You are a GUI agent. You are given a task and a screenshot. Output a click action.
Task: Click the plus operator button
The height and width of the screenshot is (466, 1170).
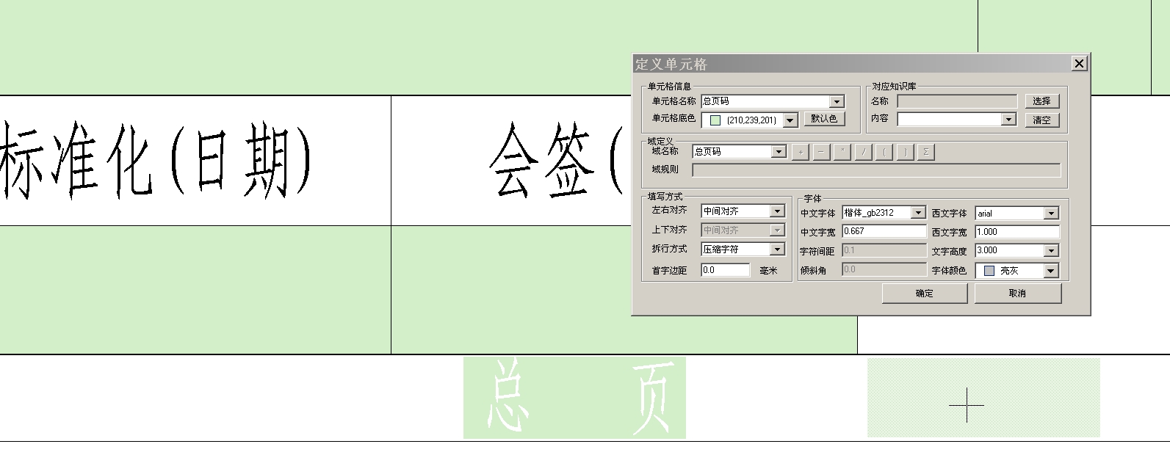[800, 152]
